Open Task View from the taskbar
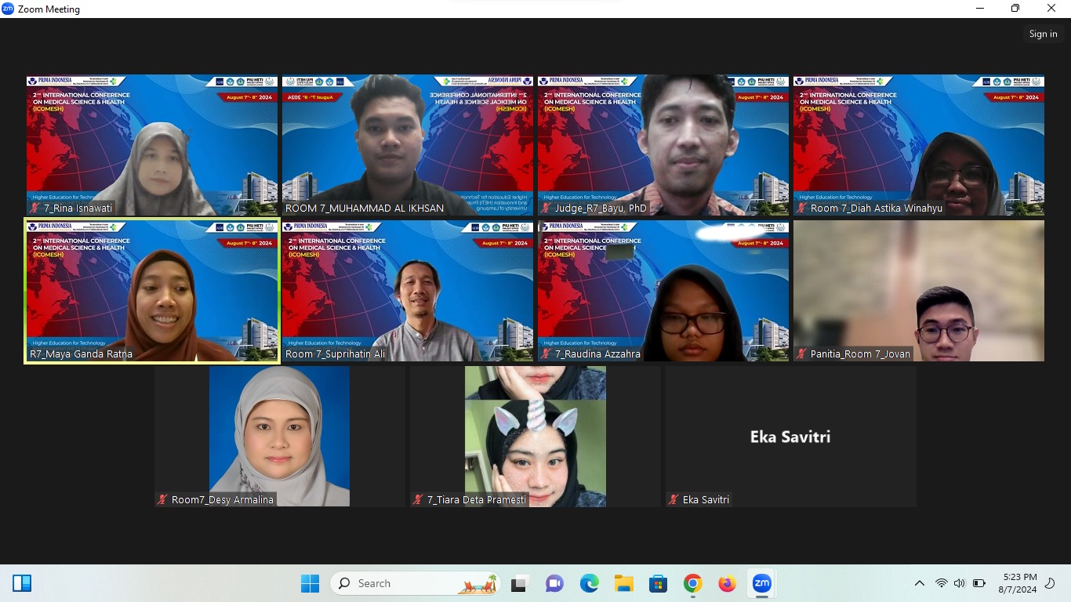 (518, 583)
